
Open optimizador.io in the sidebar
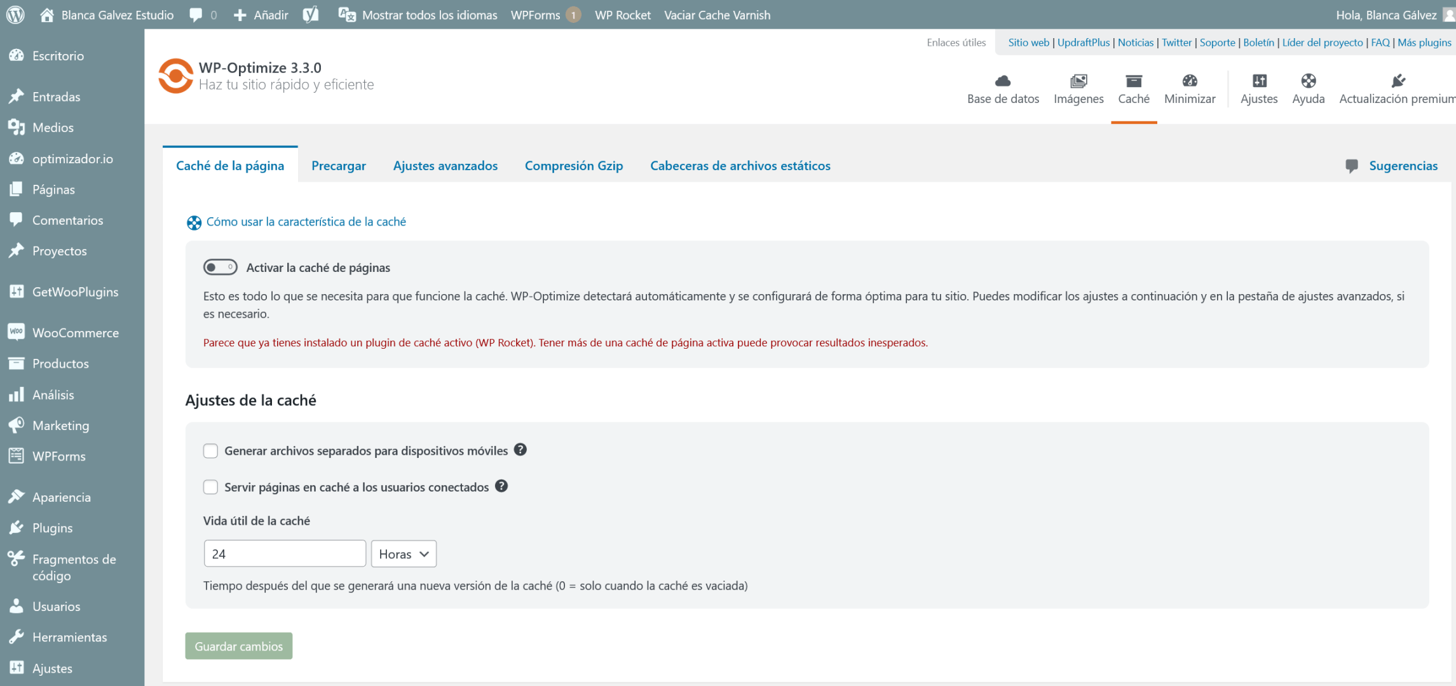72,158
